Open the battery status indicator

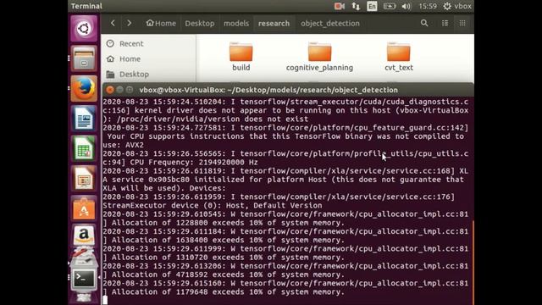point(390,6)
